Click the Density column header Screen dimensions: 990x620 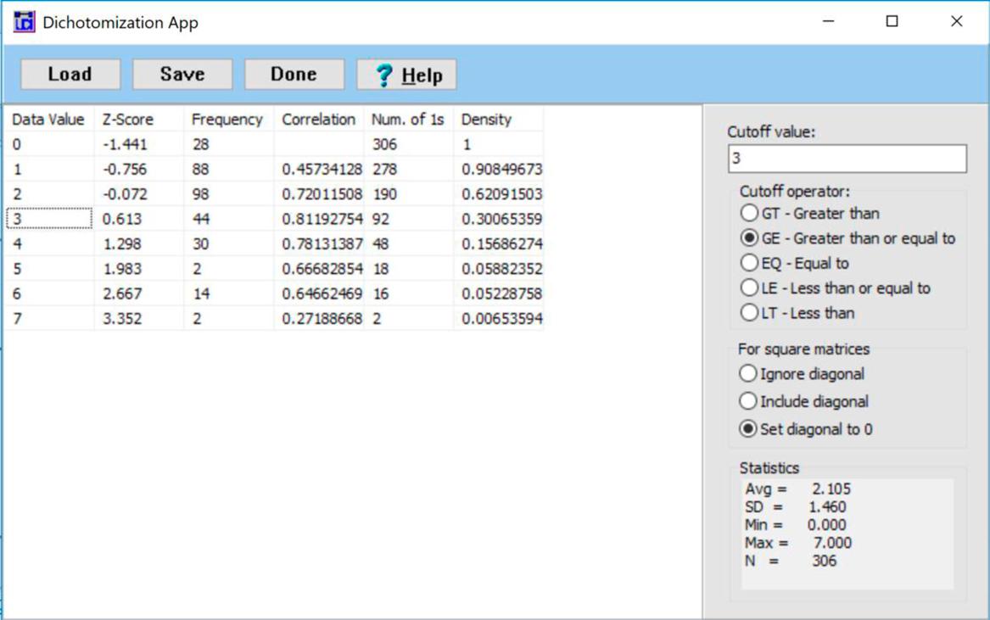(486, 120)
